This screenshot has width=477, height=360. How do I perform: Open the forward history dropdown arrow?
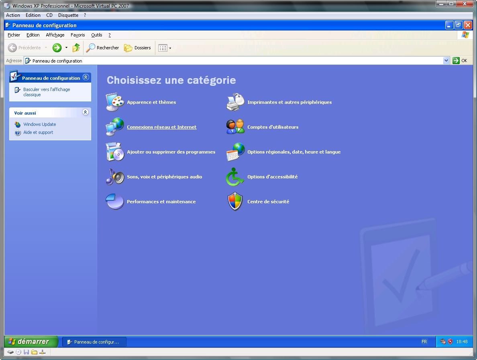tap(66, 48)
